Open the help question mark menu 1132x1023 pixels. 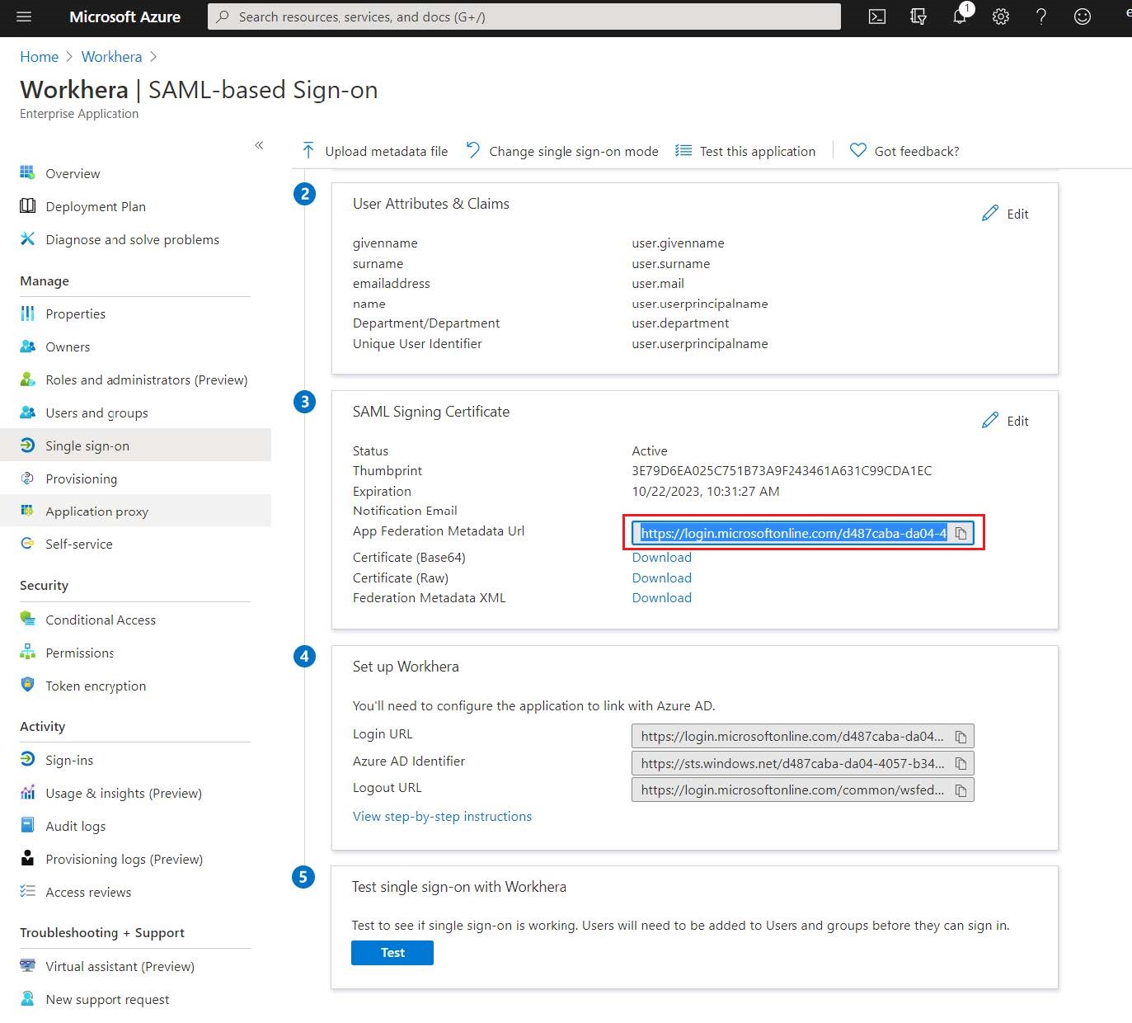click(1041, 16)
